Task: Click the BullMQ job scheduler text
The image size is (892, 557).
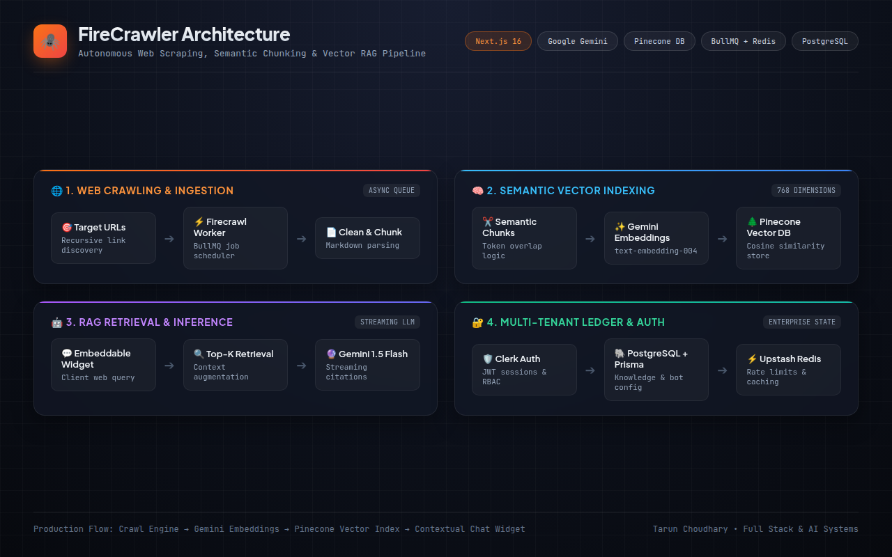Action: pos(217,251)
